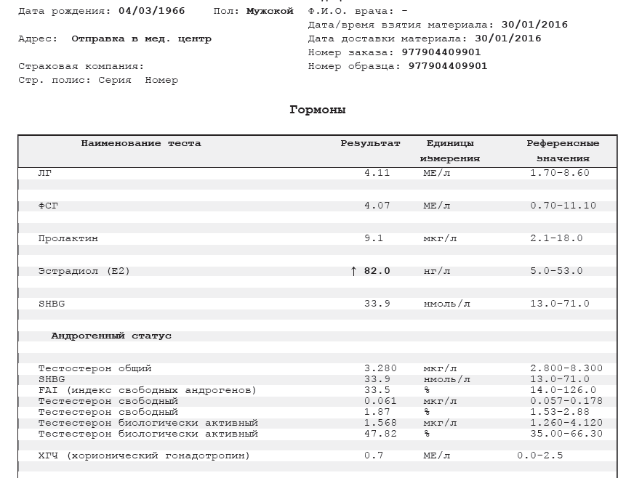Screen dimensions: 626x478
Task: Click the reference range 2.1-18.0
Action: 556,238
